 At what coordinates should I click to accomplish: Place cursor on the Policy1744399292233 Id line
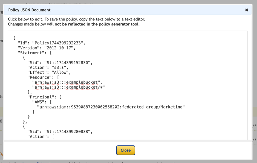(51, 43)
